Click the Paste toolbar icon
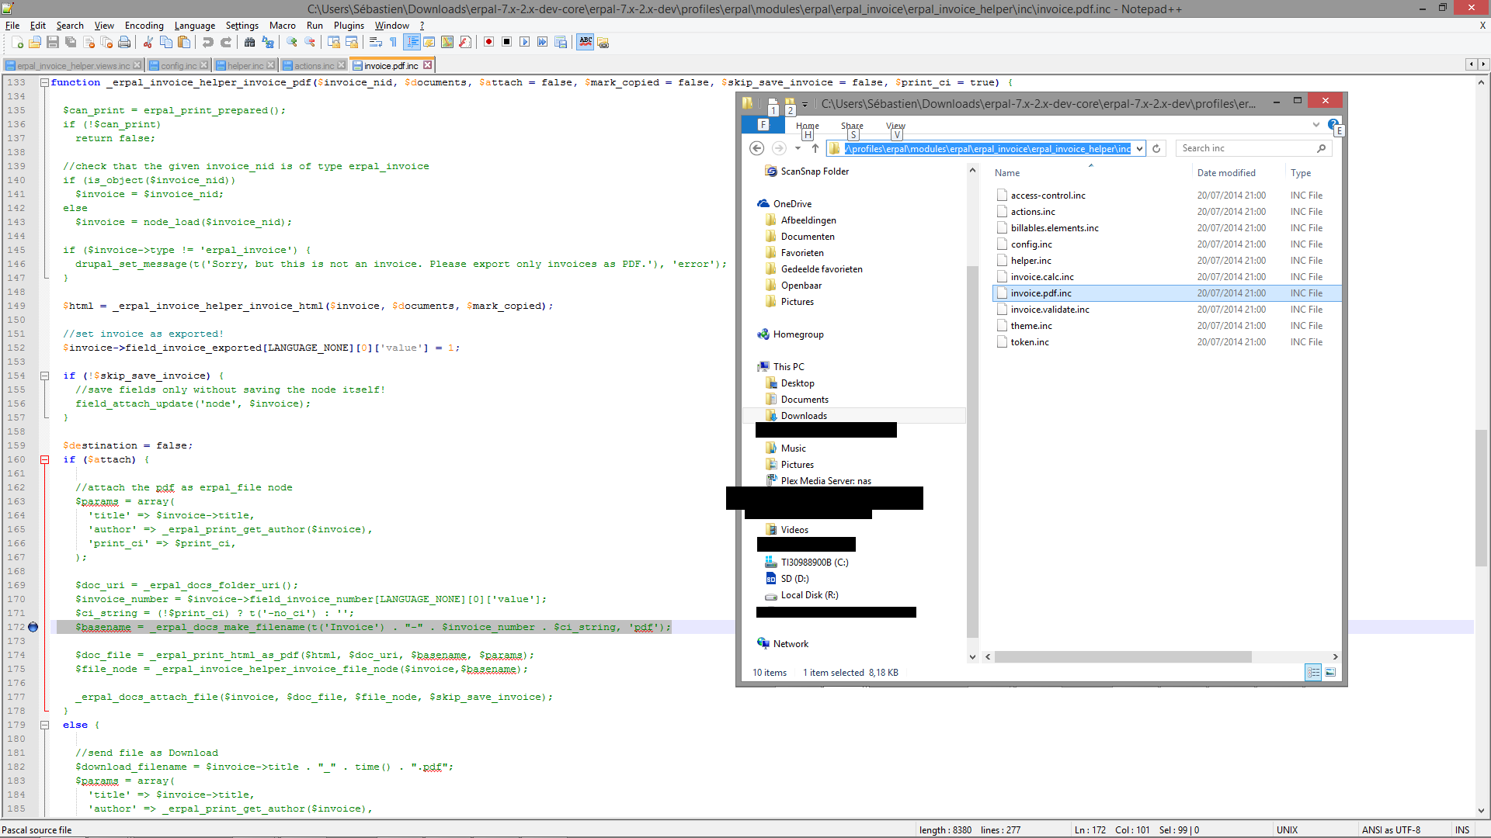1491x838 pixels. pos(183,42)
